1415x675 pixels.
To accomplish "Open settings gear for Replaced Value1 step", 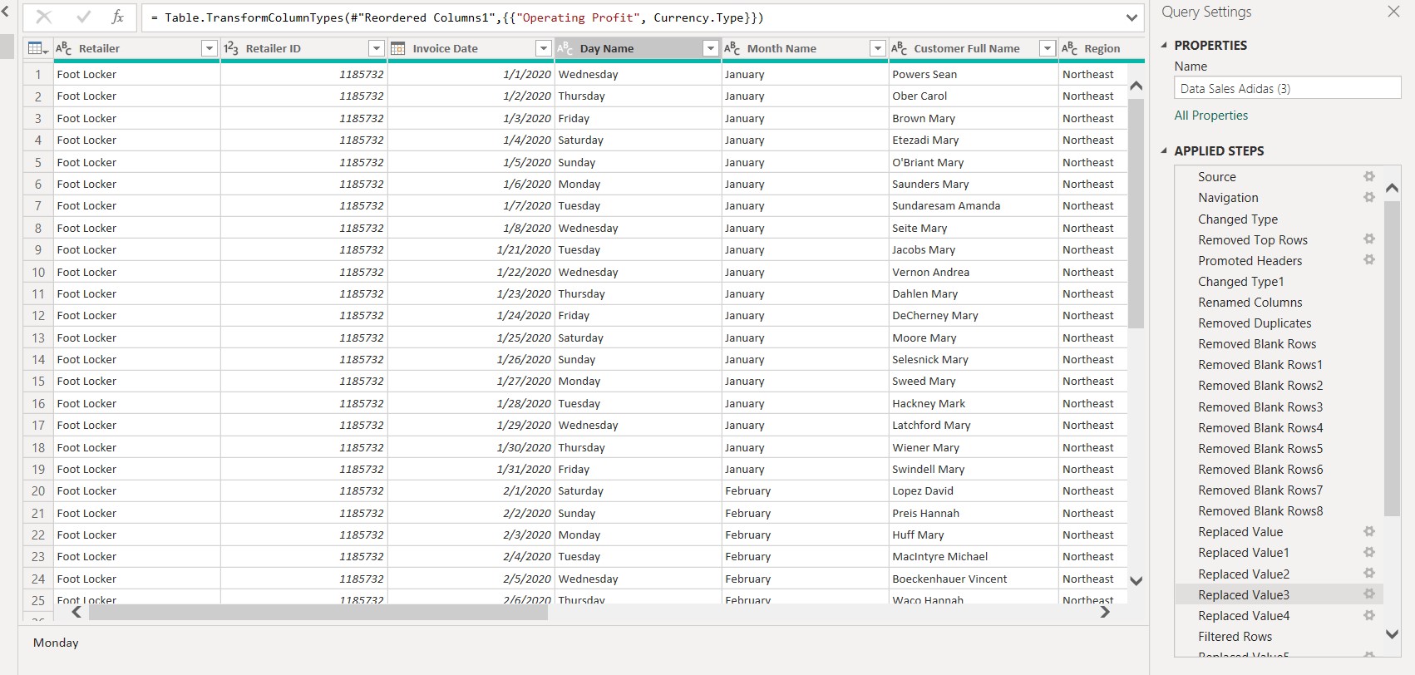I will coord(1369,552).
